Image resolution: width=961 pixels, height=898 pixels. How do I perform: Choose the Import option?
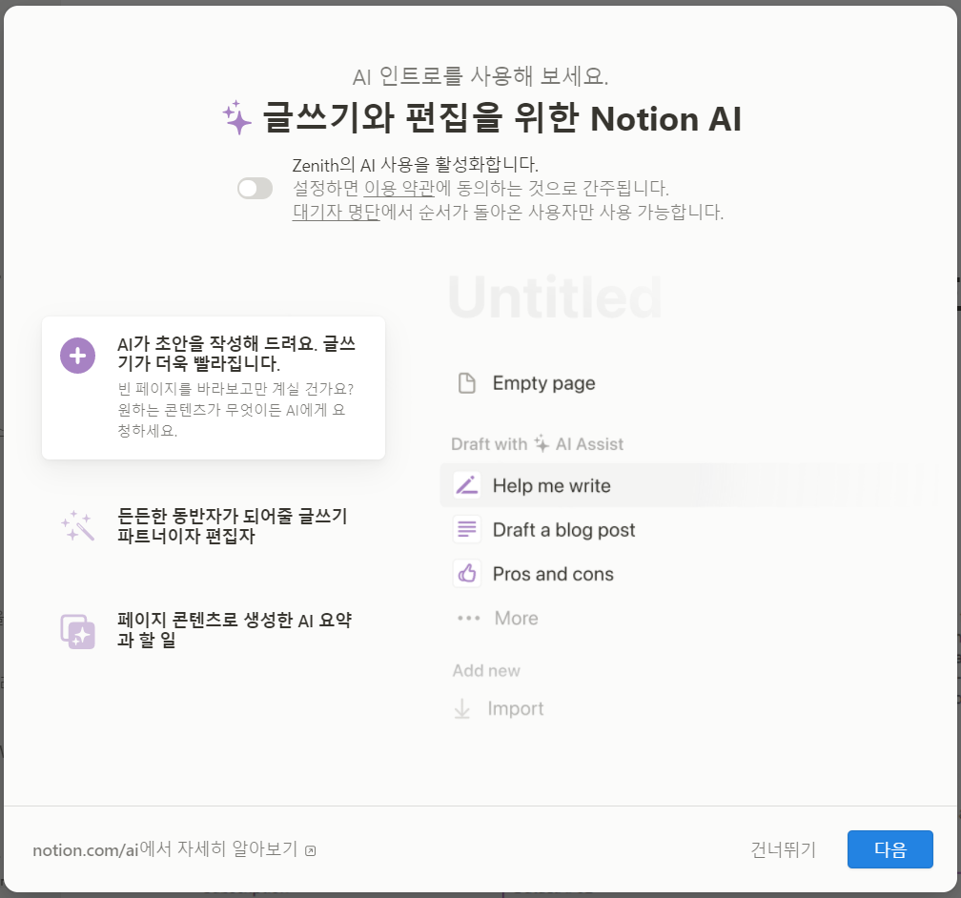[515, 708]
